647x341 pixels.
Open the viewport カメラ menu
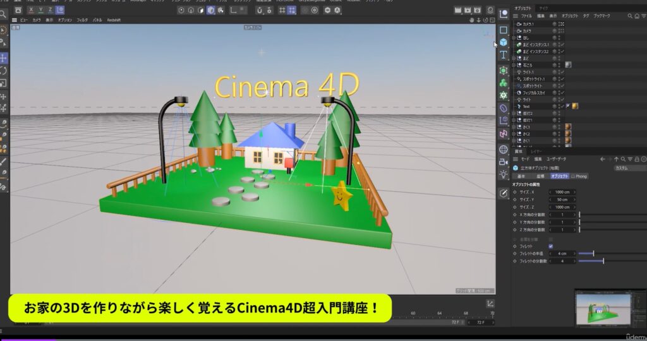pyautogui.click(x=36, y=20)
